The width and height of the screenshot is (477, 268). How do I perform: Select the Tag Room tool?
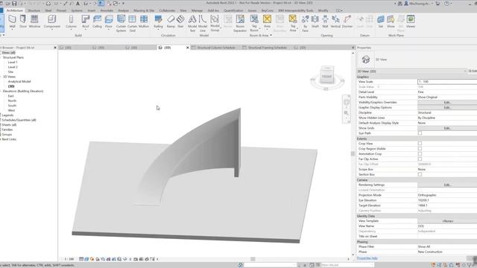pyautogui.click(x=254, y=23)
